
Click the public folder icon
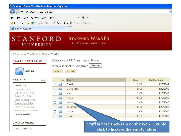60,116
